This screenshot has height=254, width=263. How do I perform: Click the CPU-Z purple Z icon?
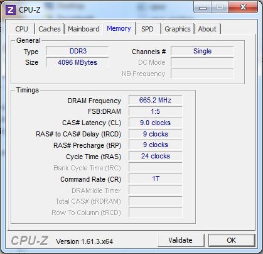coord(11,10)
